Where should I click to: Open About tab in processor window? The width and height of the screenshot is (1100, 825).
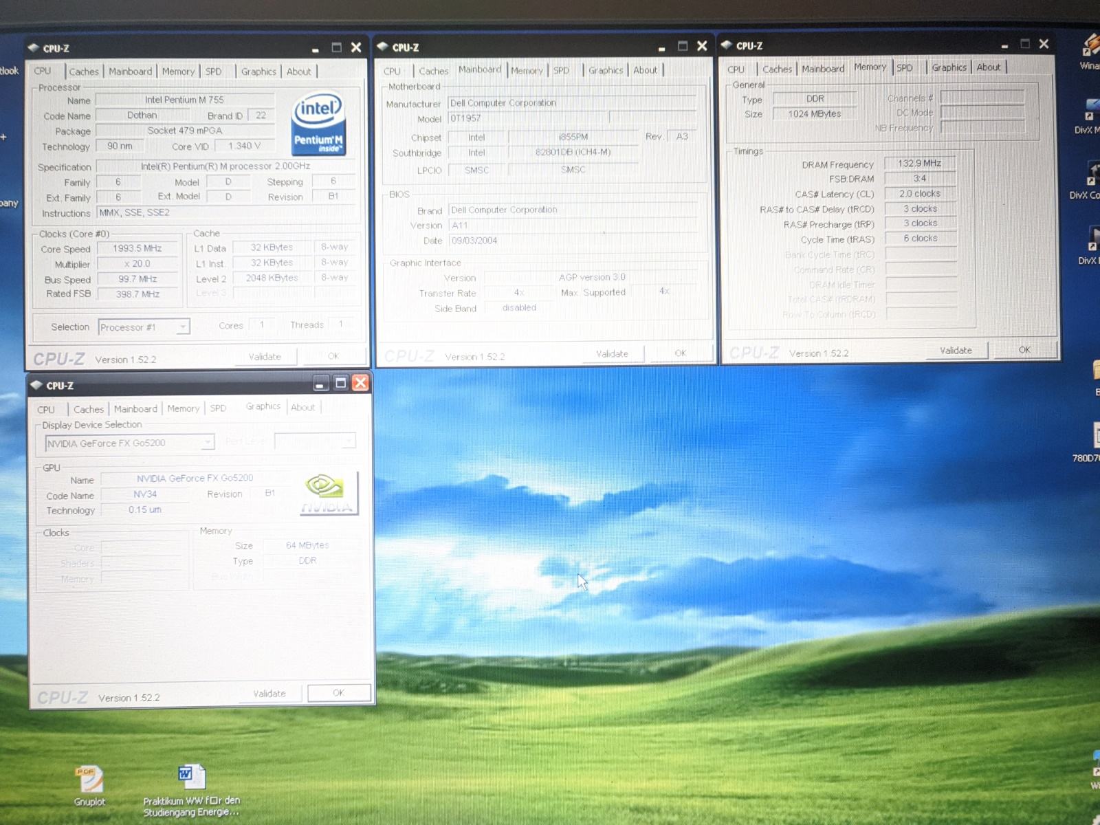(298, 71)
